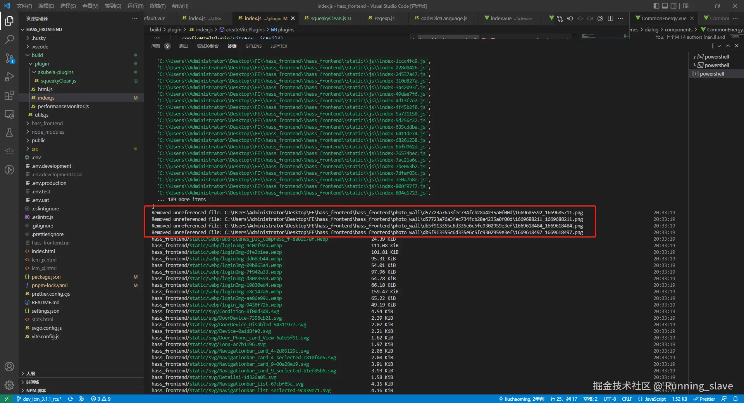Image resolution: width=744 pixels, height=403 pixels.
Task: Close the index.js plugin editor tab
Action: pyautogui.click(x=293, y=18)
